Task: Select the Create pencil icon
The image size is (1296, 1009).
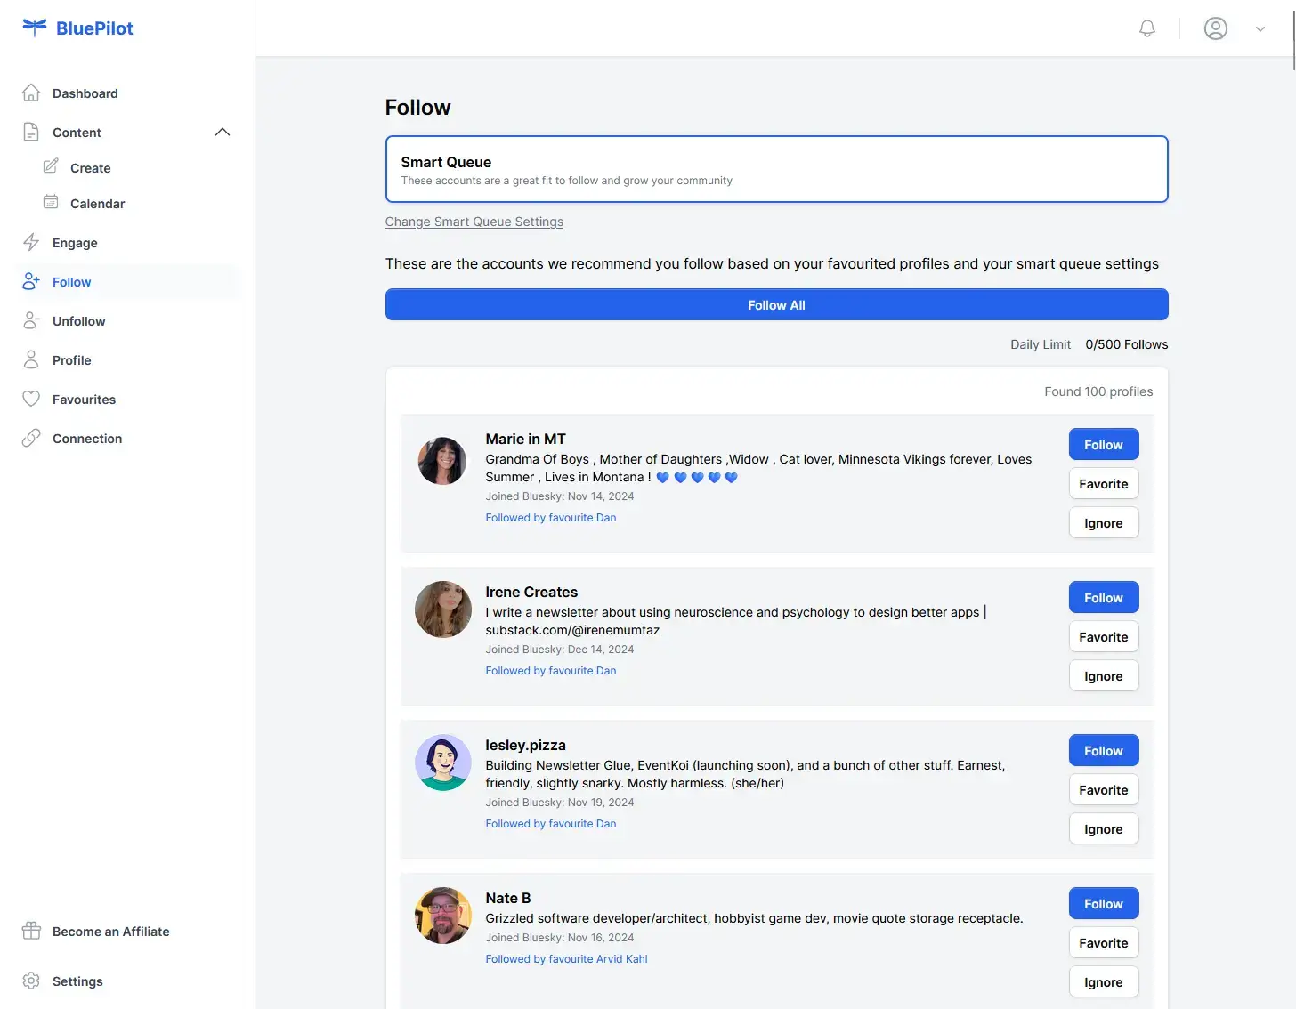Action: (51, 166)
